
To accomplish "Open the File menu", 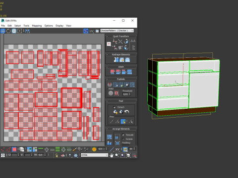I will pos(3,26).
